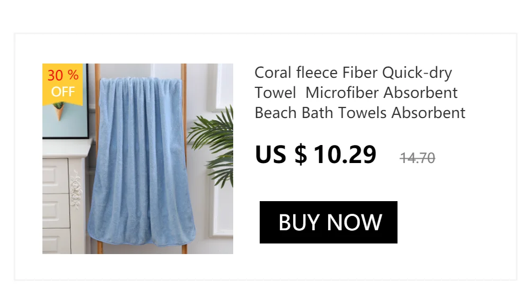Click the bottom hem of blue towel
The width and height of the screenshot is (530, 307).
click(142, 239)
